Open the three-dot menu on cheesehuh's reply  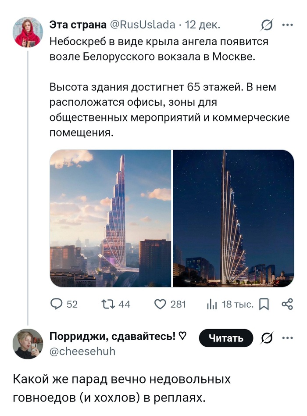288,338
